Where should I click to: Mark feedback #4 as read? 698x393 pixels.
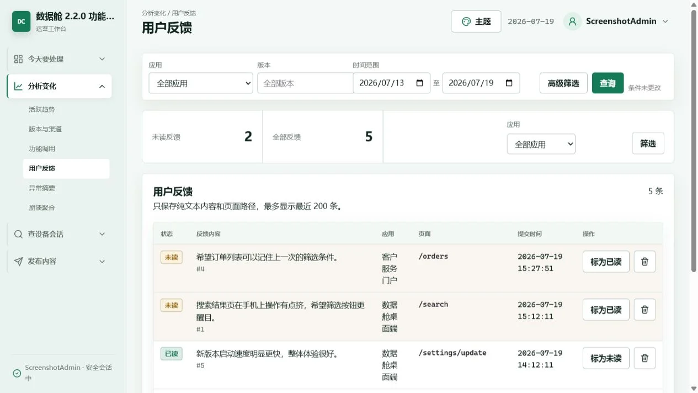pos(606,262)
